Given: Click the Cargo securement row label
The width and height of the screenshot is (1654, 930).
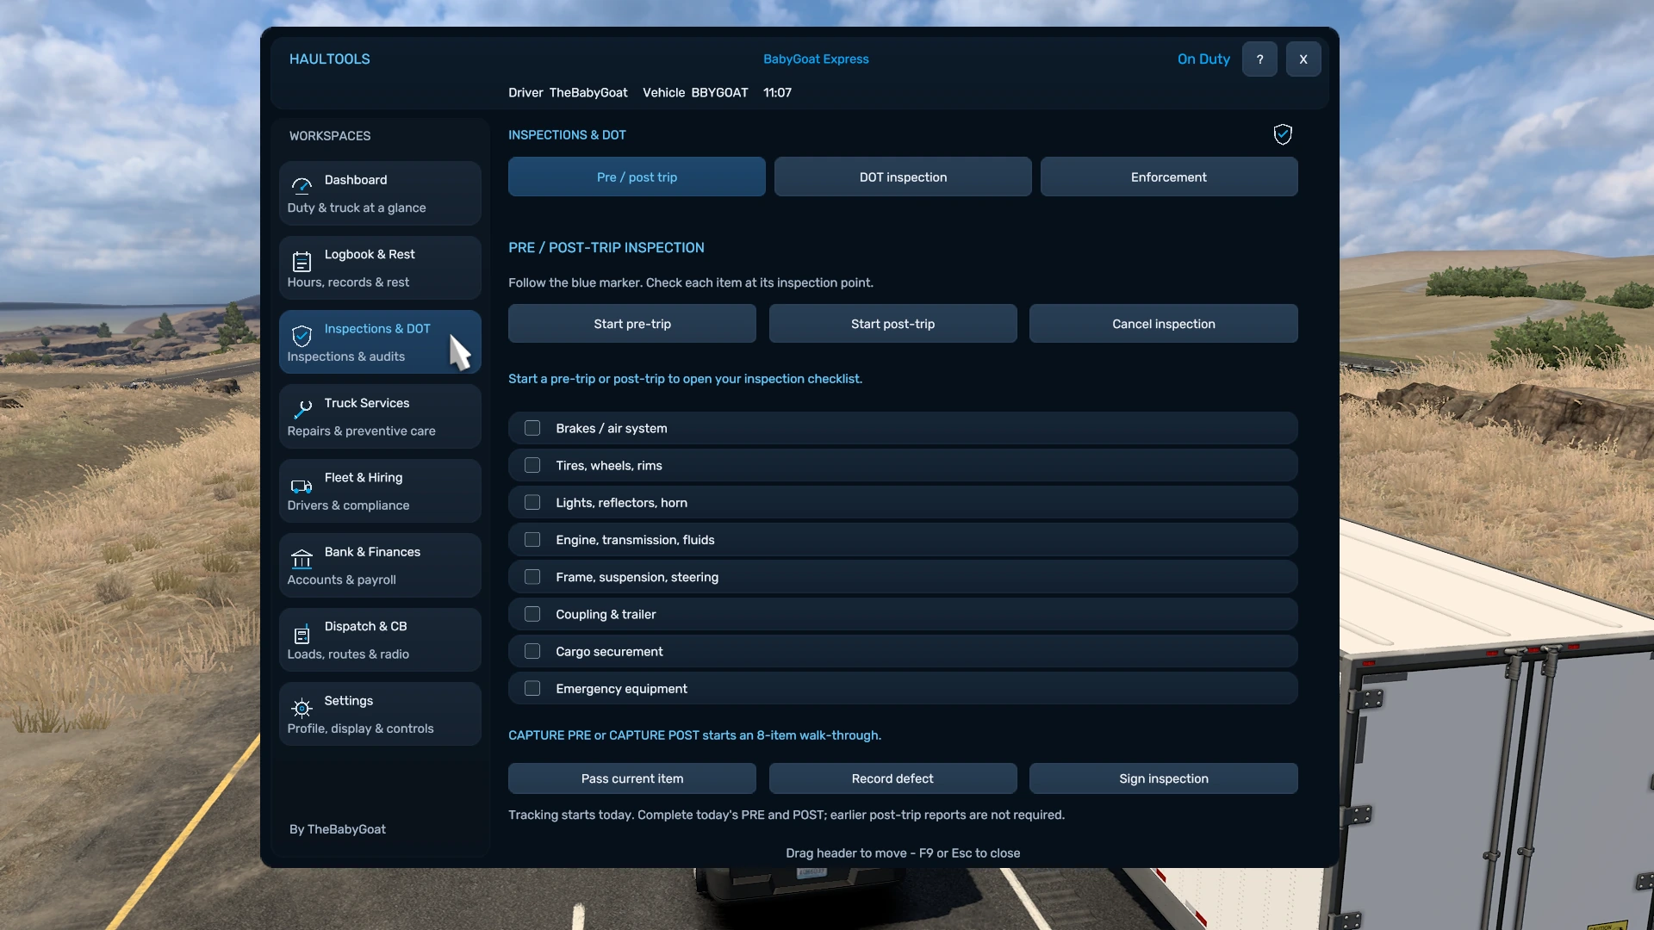Looking at the screenshot, I should tap(609, 652).
